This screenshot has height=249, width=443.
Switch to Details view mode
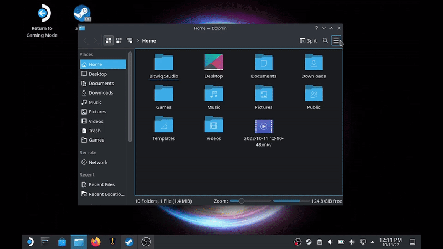[x=130, y=40]
